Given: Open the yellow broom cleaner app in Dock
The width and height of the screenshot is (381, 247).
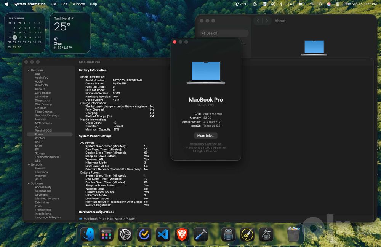Looking at the screenshot, I should pyautogui.click(x=247, y=234).
